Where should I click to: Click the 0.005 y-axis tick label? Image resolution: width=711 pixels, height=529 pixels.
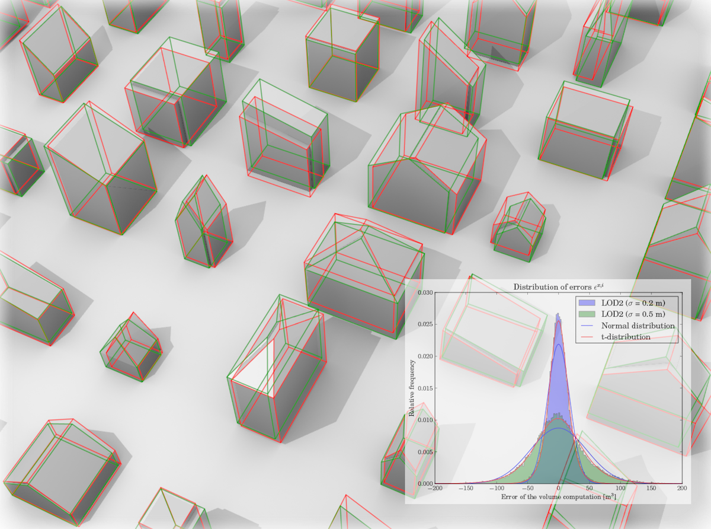pos(424,452)
